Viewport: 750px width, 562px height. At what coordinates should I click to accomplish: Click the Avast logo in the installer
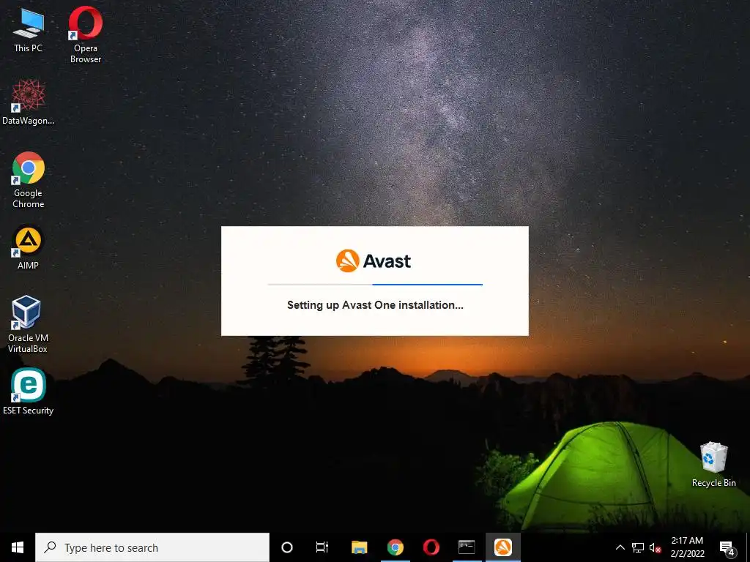pos(374,261)
